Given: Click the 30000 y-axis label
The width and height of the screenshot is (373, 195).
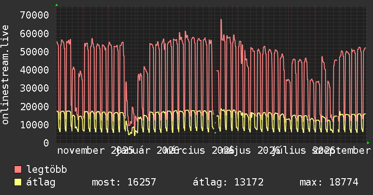Looking at the screenshot, I should tap(34, 88).
